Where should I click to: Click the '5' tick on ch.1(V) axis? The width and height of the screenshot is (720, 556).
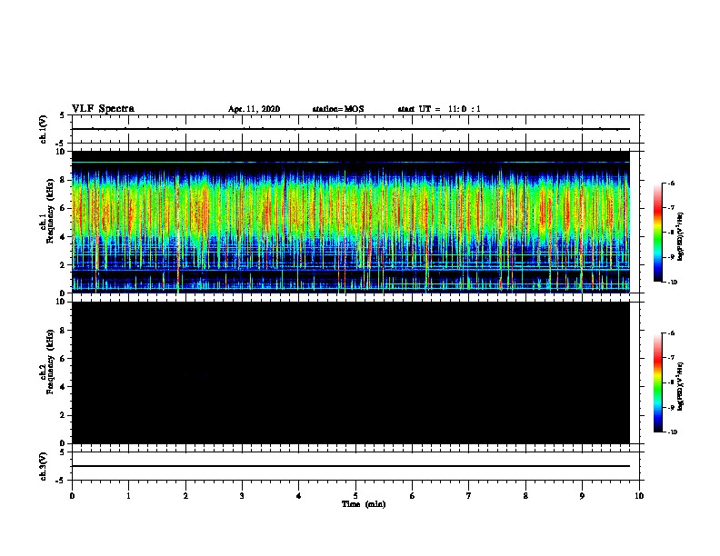tap(63, 115)
